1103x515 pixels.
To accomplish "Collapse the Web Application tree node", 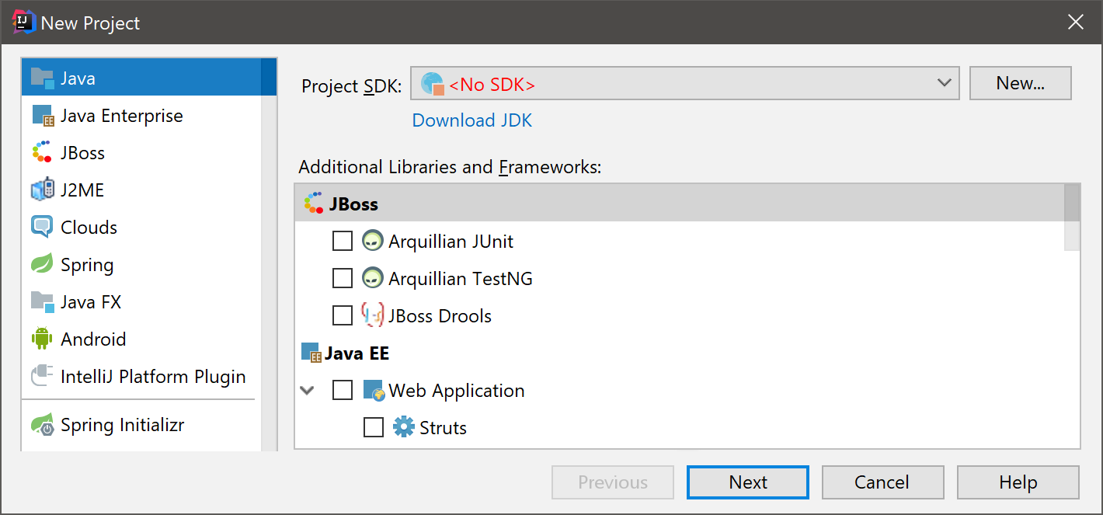I will click(x=308, y=391).
